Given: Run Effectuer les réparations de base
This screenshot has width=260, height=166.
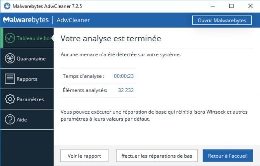Looking at the screenshot, I should pos(156,156).
